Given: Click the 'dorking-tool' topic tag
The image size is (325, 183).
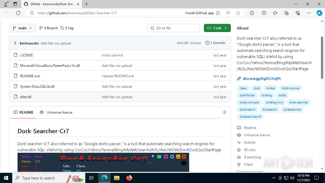Looking at the screenshot, I should pos(274,102).
